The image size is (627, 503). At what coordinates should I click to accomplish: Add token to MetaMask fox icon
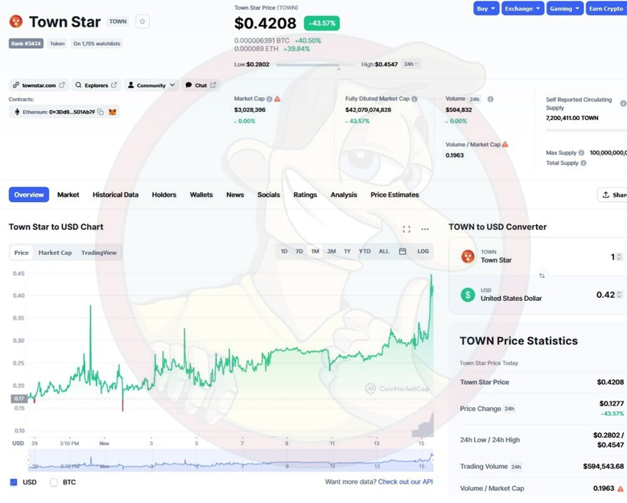113,113
